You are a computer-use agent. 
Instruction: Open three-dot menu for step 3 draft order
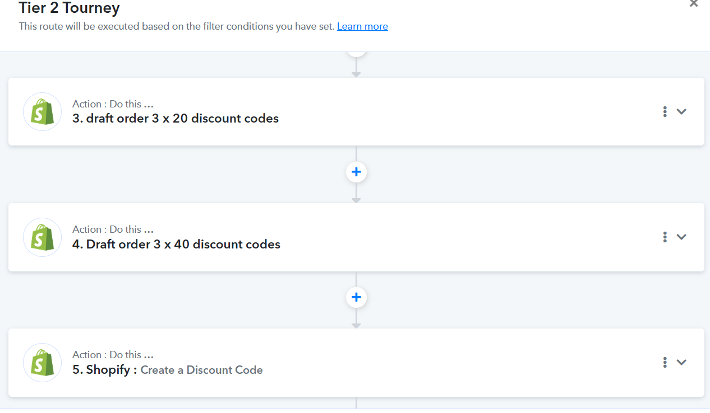(x=665, y=111)
